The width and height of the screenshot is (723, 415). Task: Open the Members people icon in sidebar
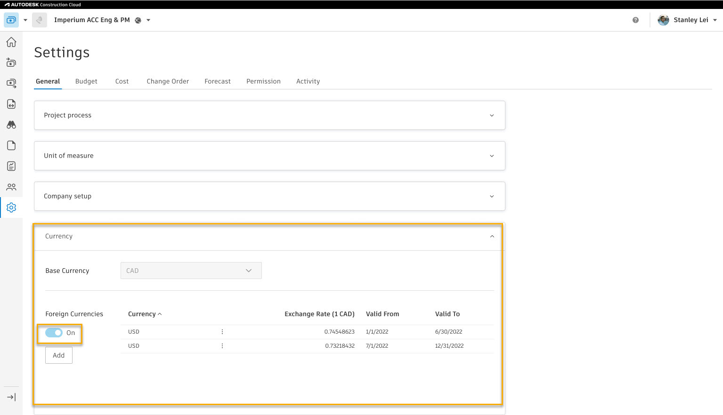point(11,187)
